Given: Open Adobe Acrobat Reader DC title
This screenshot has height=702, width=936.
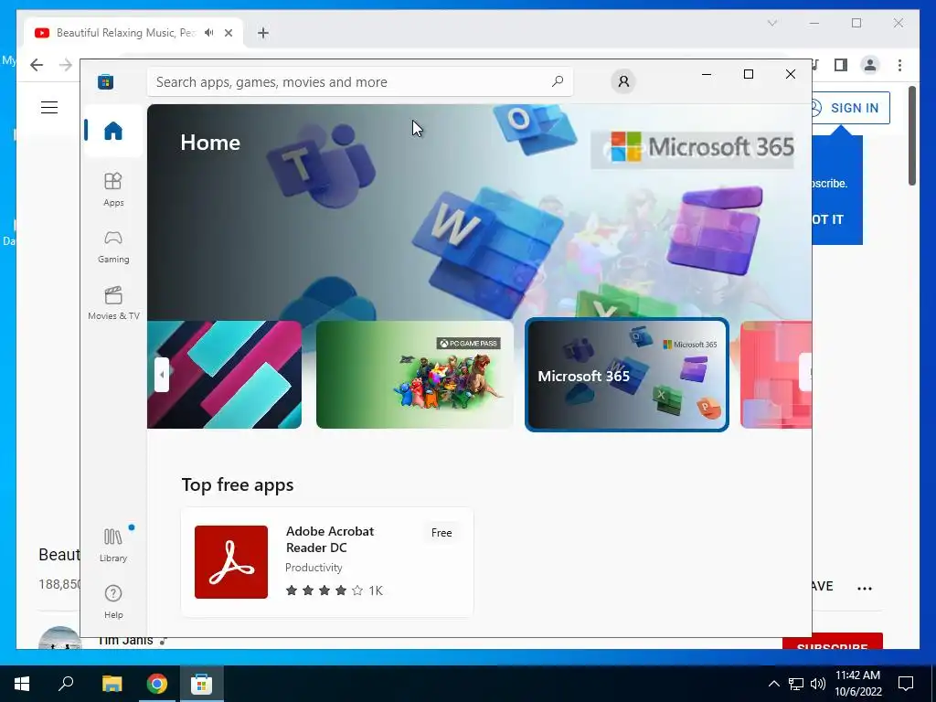Looking at the screenshot, I should (330, 539).
